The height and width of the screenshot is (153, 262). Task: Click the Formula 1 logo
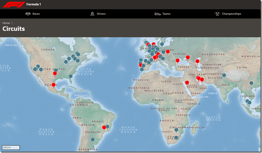pos(13,4)
